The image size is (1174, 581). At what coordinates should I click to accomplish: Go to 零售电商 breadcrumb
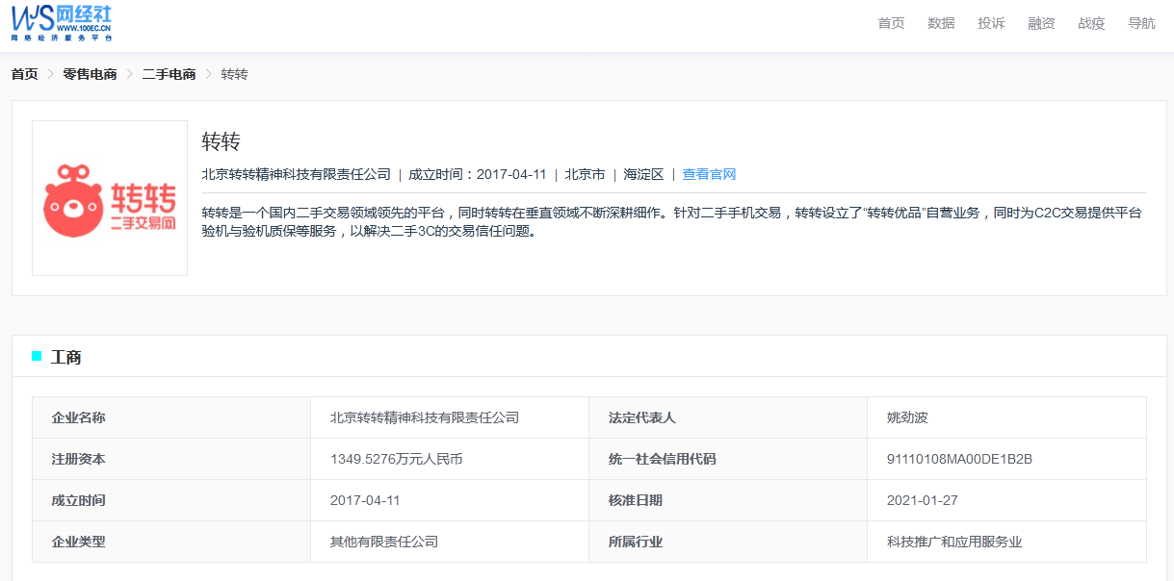coord(90,74)
